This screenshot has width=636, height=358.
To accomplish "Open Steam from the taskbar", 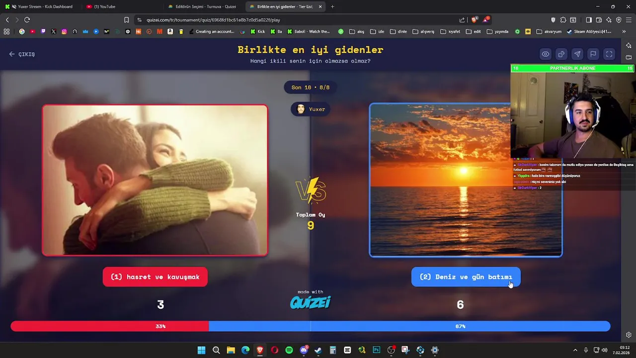I will pyautogui.click(x=318, y=350).
